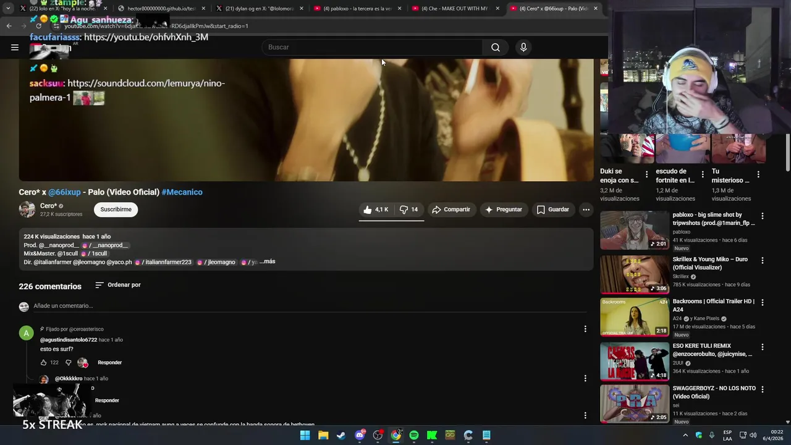This screenshot has width=791, height=445.
Task: Dislike the pinned comment 'esto es surf?'
Action: pos(69,363)
